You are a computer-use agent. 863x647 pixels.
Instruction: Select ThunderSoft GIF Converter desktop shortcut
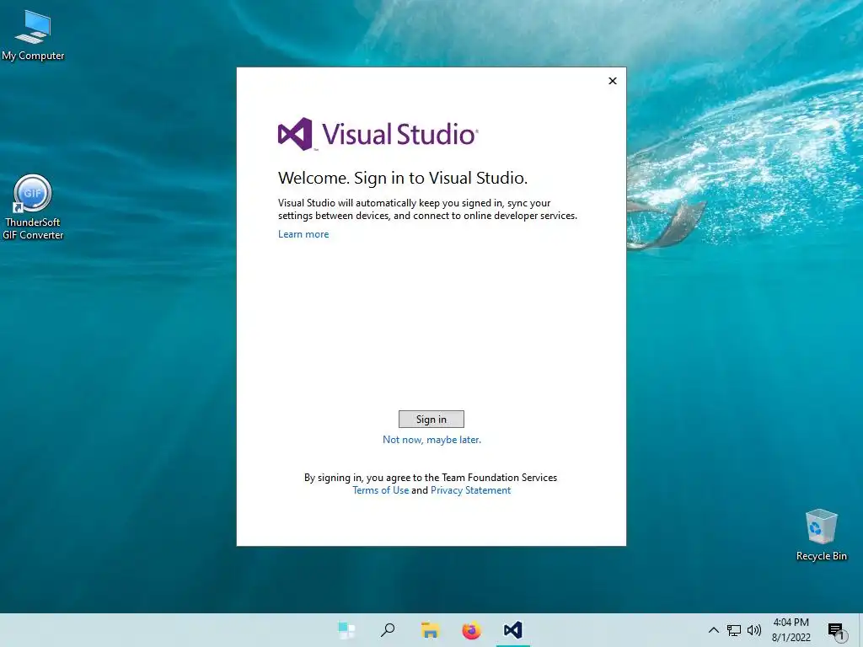(x=33, y=207)
